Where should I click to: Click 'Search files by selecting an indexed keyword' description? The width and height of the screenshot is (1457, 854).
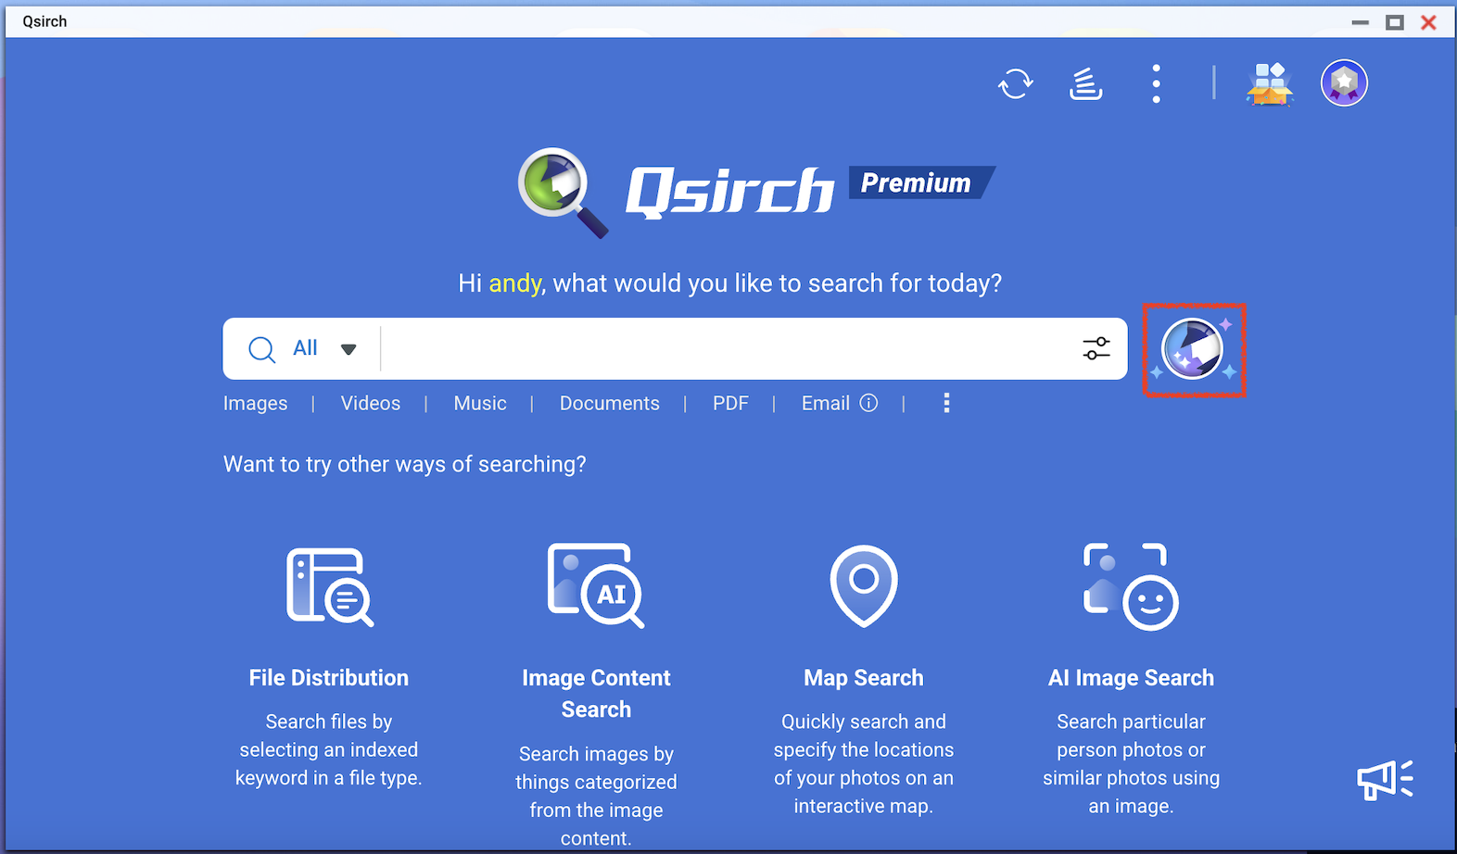[329, 749]
